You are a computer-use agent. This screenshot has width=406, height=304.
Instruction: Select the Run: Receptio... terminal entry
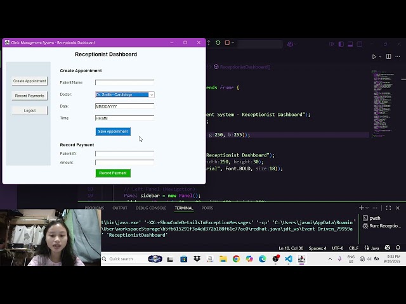pyautogui.click(x=382, y=226)
